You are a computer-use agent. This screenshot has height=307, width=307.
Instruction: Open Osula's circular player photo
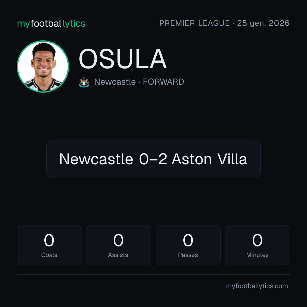(x=43, y=66)
